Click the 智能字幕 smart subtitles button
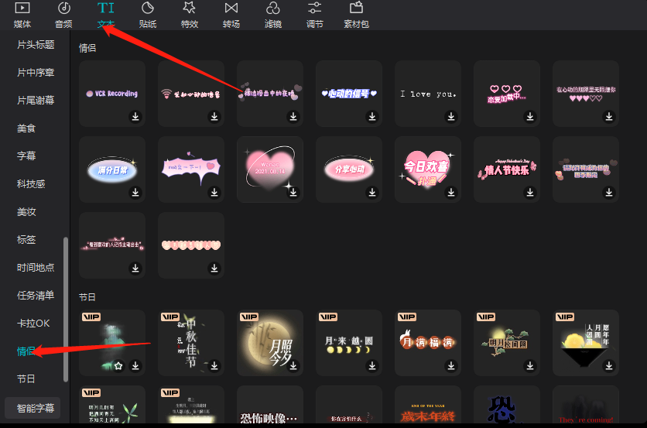 click(x=33, y=408)
